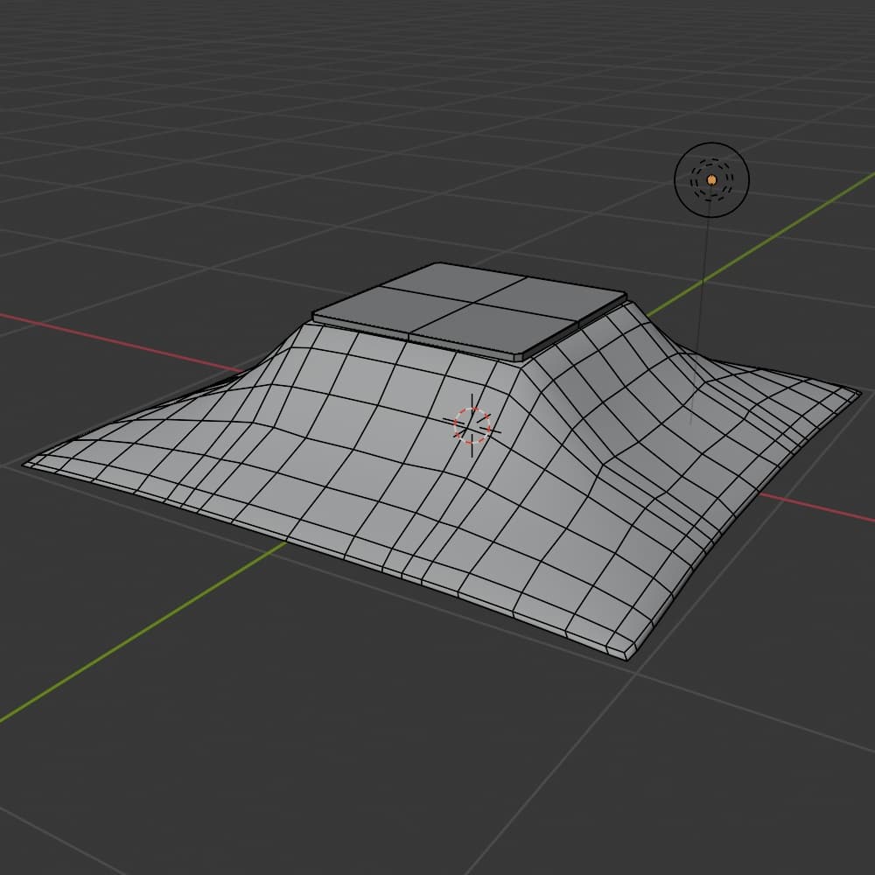Click the right corner of the top plate
Image resolution: width=875 pixels, height=875 pixels.
tap(625, 296)
